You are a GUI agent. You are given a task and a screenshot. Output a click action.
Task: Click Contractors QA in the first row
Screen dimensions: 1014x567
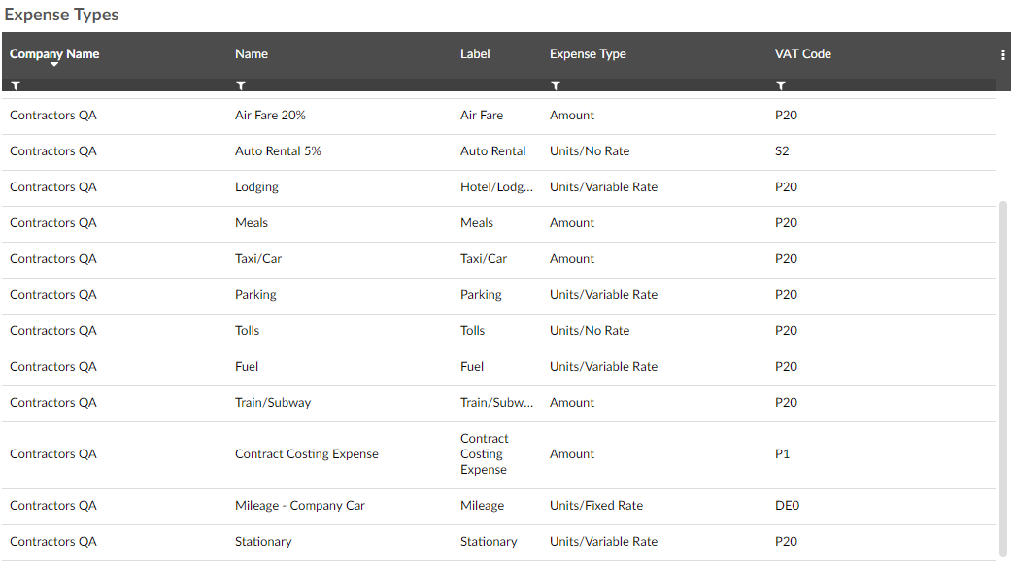pyautogui.click(x=52, y=115)
